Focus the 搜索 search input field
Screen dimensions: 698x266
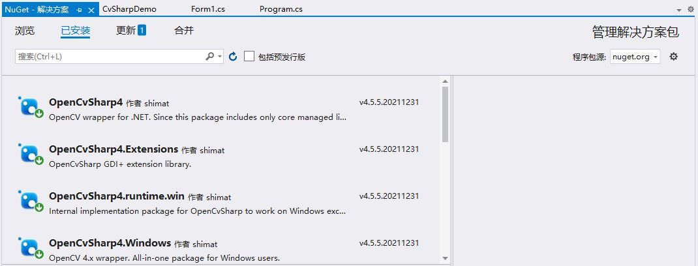(x=110, y=57)
